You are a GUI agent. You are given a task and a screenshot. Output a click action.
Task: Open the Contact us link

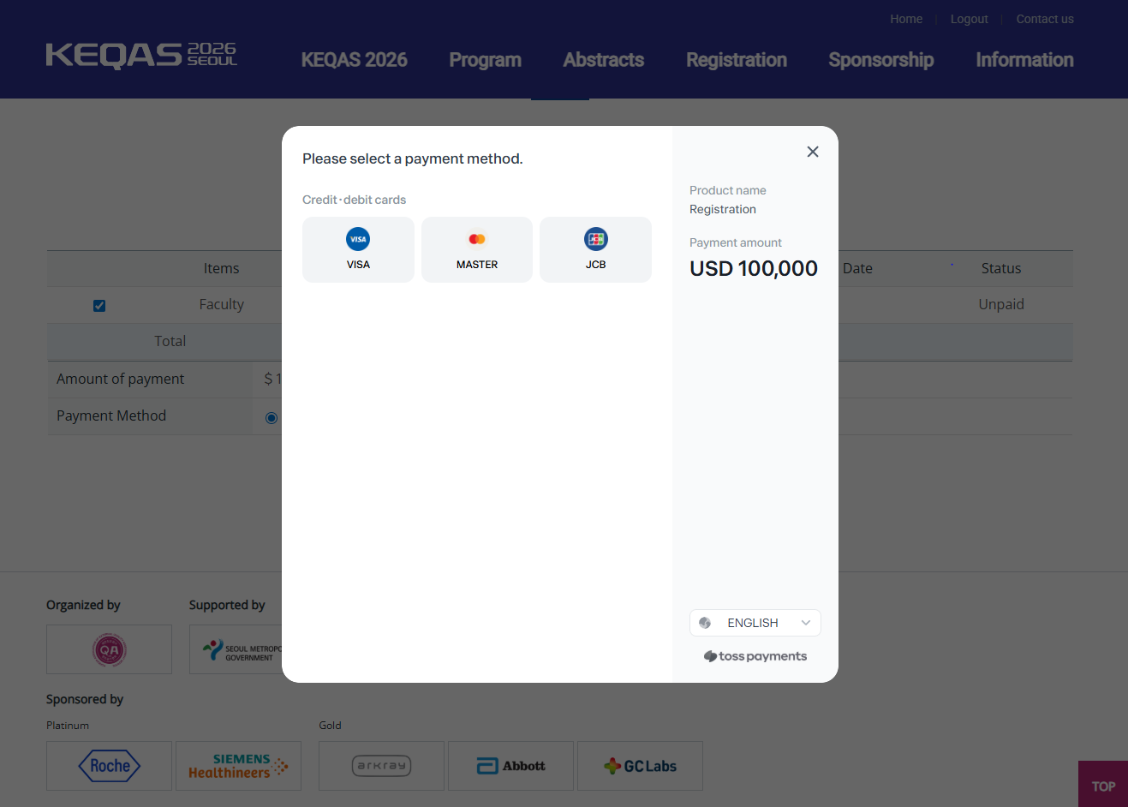1045,19
